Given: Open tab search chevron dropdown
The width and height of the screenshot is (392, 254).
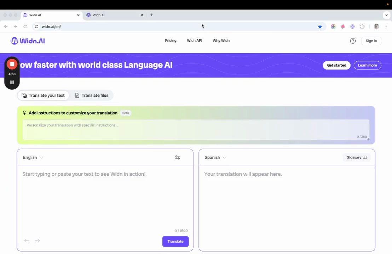Looking at the screenshot, I should pyautogui.click(x=386, y=15).
